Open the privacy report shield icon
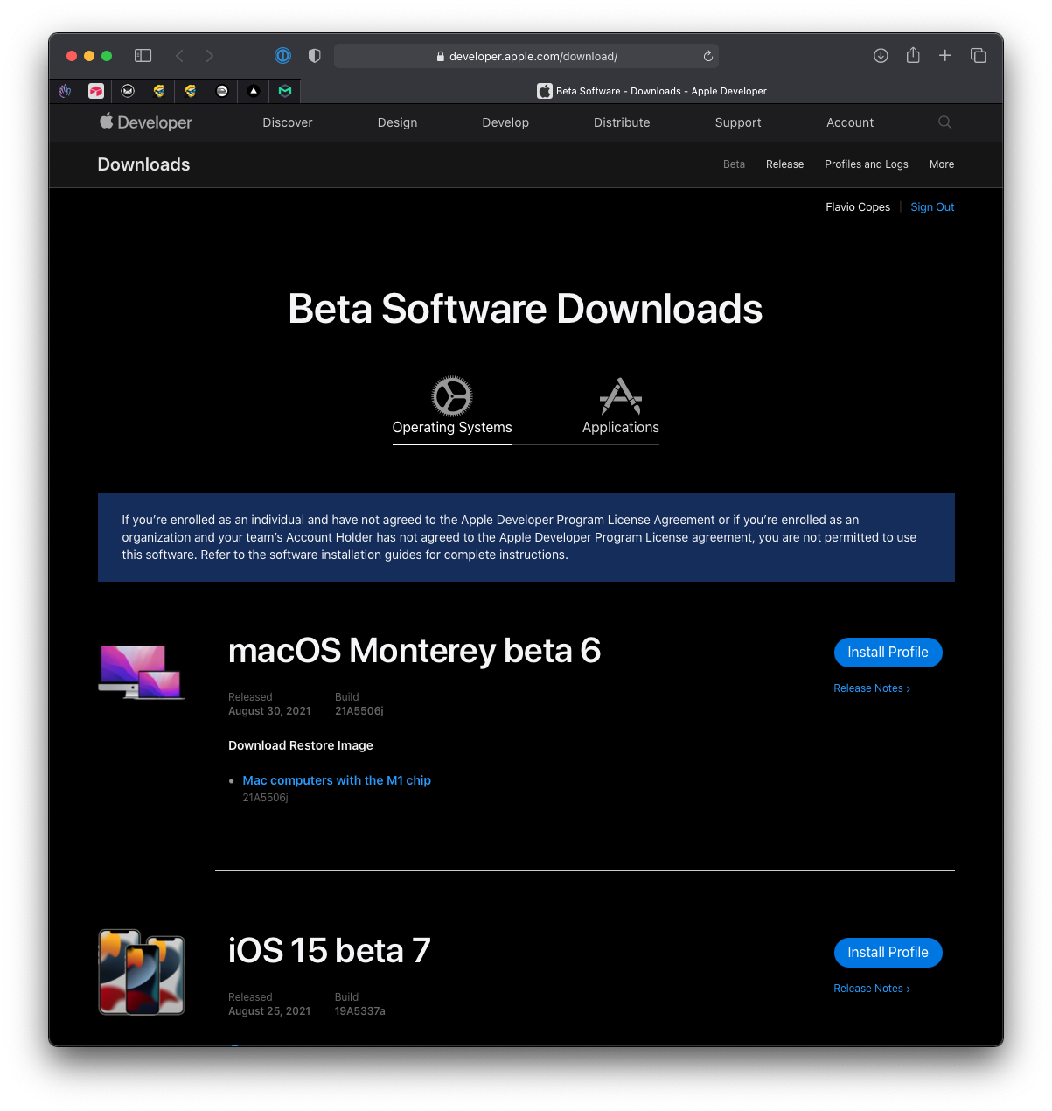 click(315, 56)
